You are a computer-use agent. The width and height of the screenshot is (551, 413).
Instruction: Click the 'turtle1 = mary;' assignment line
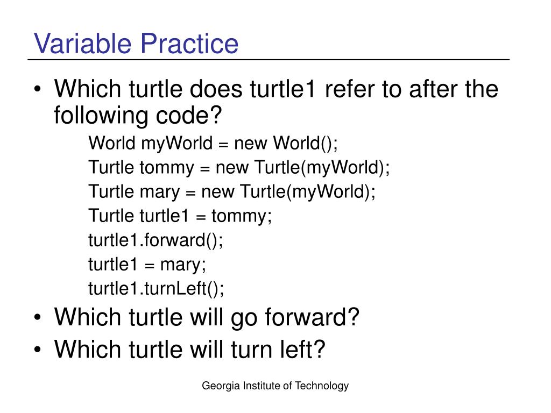tap(147, 265)
